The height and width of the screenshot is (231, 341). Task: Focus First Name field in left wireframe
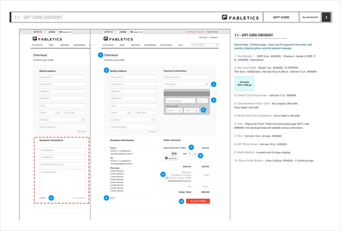62,77
